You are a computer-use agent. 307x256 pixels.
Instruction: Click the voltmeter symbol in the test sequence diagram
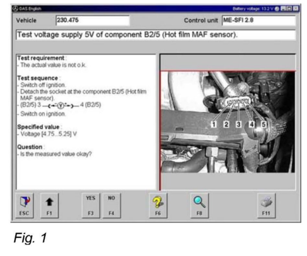(60, 105)
